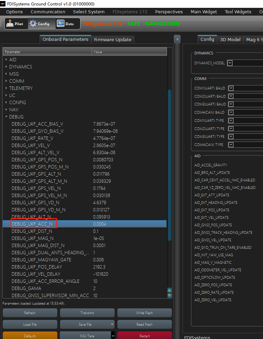Open IMU Tare dropdown arrow
Viewport: 263px width, 339px height.
click(113, 336)
